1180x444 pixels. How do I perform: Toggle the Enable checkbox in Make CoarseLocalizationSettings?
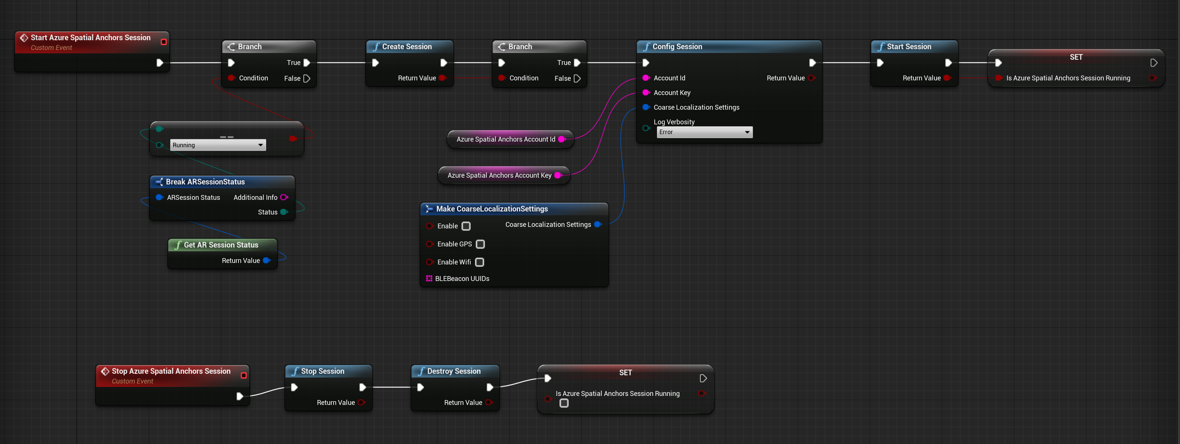pyautogui.click(x=466, y=227)
